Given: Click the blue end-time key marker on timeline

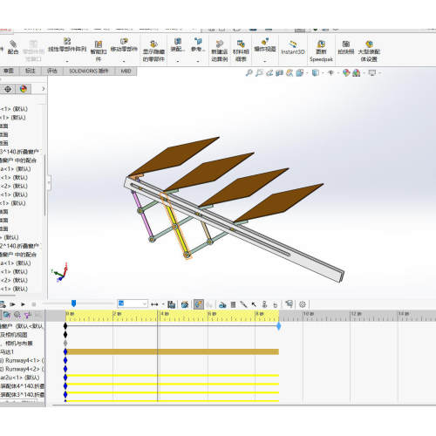Looking at the screenshot, I should 279,326.
